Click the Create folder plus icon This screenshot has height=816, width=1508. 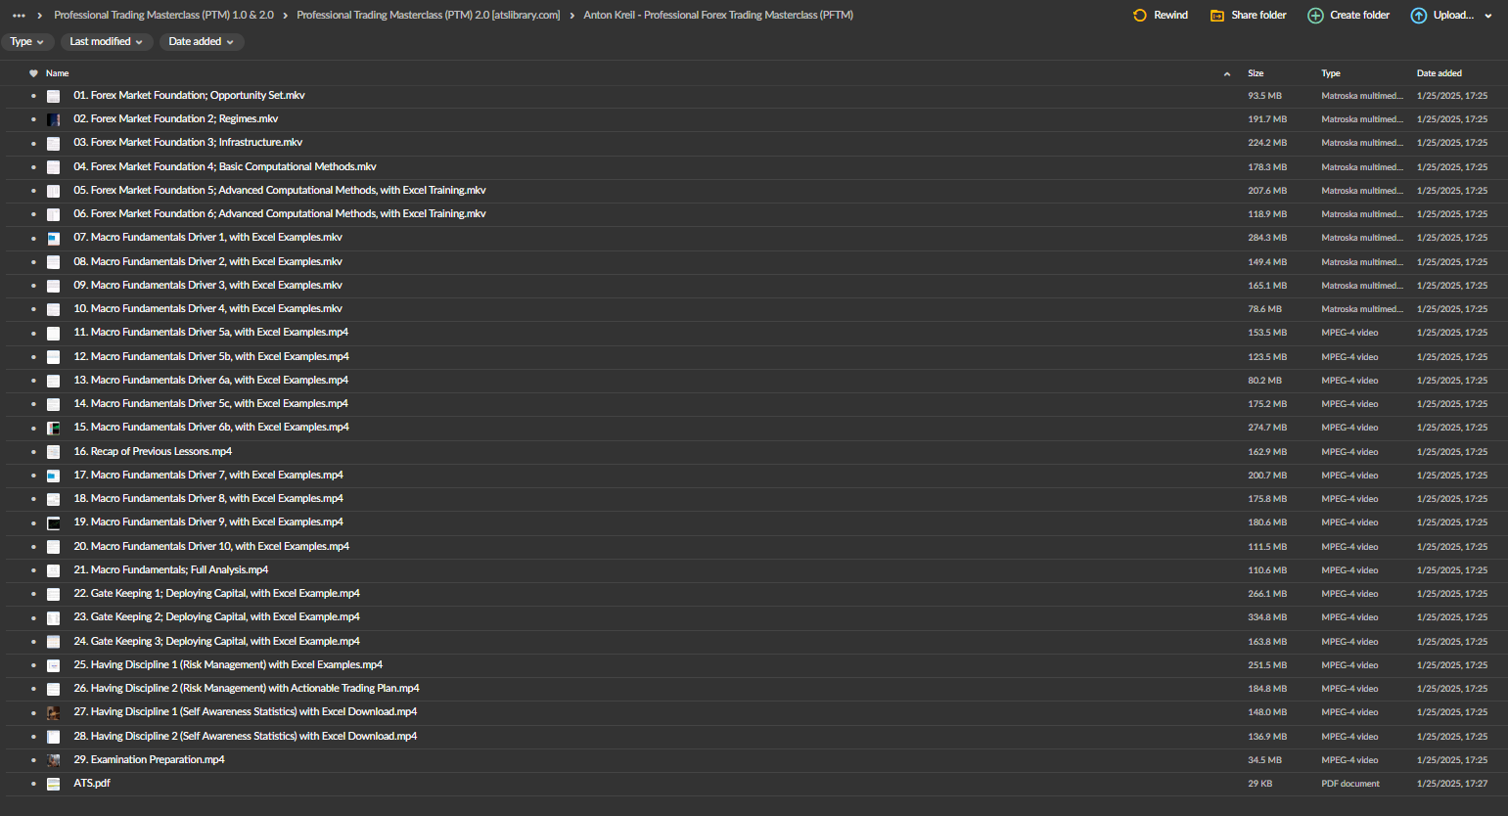pyautogui.click(x=1315, y=16)
